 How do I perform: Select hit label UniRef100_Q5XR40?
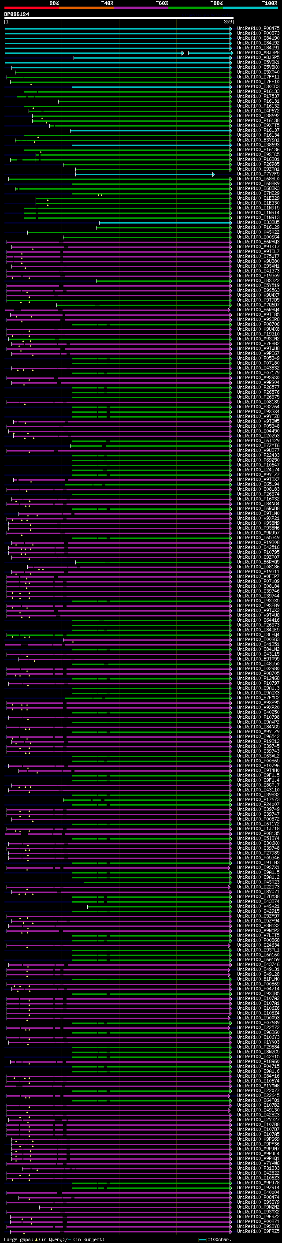pos(258,72)
